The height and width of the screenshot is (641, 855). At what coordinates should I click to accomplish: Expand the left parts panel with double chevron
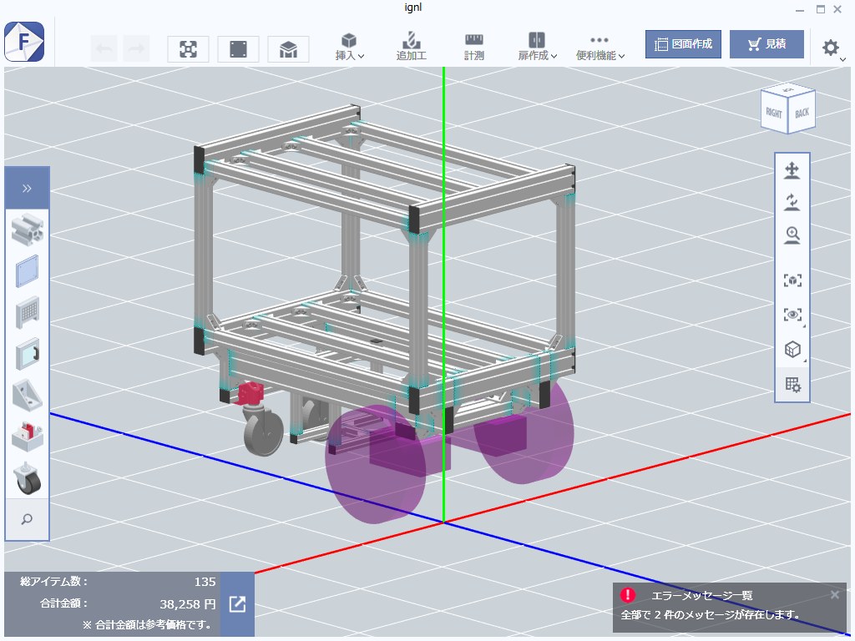(27, 189)
